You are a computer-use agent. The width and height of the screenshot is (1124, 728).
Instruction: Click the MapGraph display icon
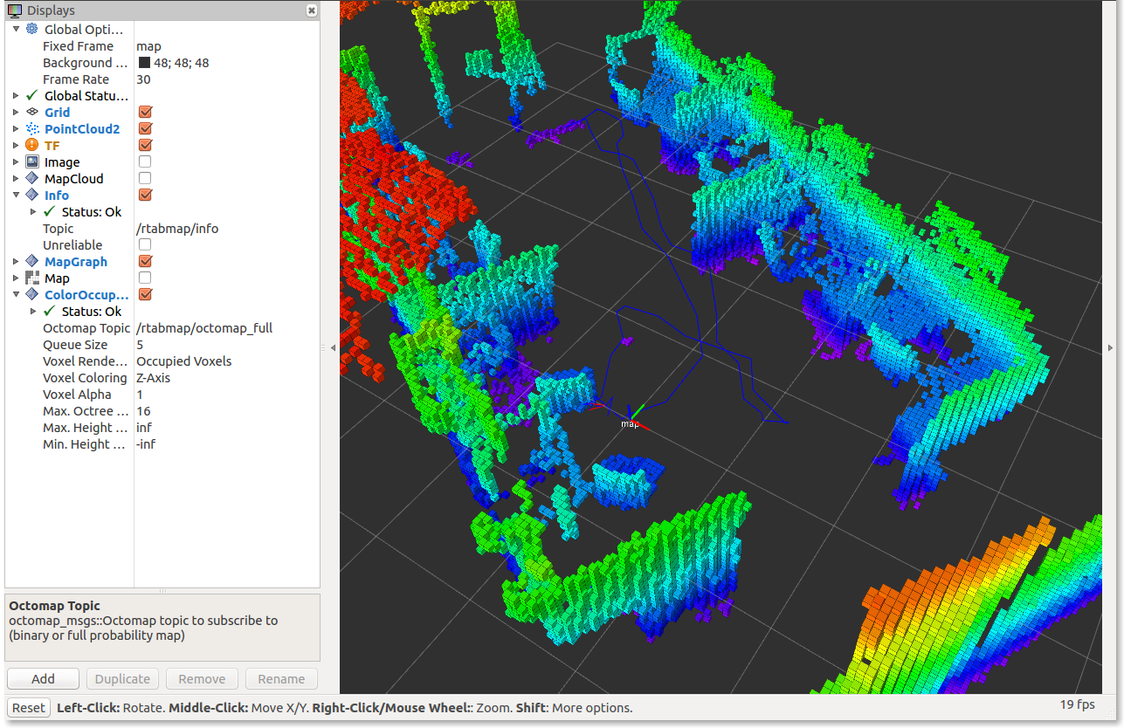32,262
